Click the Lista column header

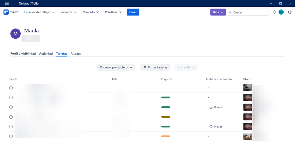(115, 79)
